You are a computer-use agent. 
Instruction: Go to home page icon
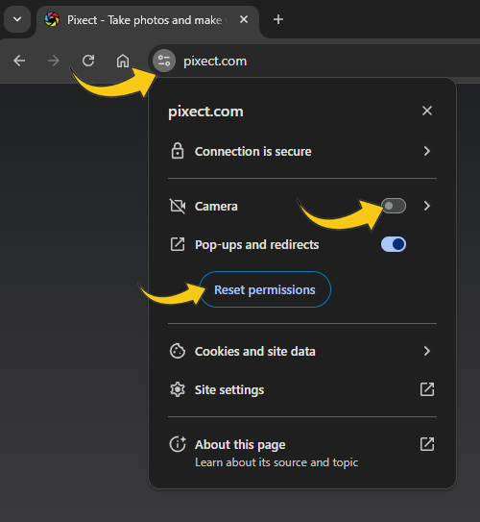[123, 61]
